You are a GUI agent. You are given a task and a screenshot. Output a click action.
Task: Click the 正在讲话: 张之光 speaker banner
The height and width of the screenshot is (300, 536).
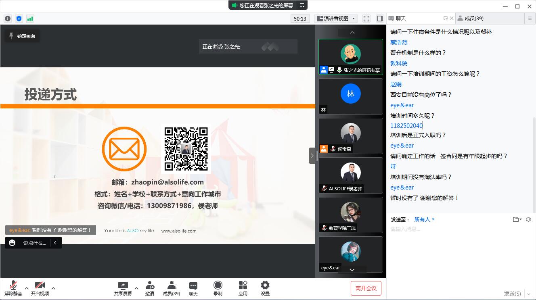[248, 46]
